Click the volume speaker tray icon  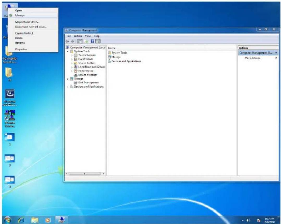click(248, 220)
